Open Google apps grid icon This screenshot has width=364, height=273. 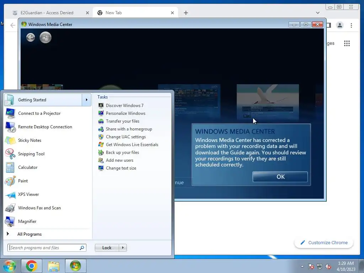coord(347,43)
